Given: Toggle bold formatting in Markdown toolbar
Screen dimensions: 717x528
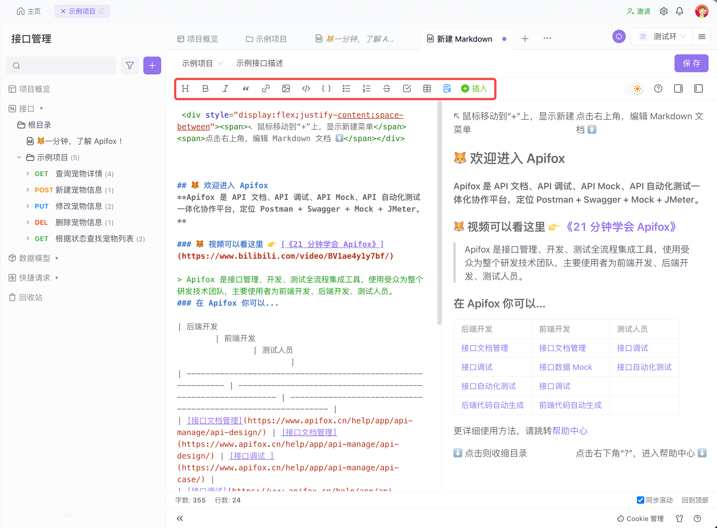Looking at the screenshot, I should pos(205,88).
